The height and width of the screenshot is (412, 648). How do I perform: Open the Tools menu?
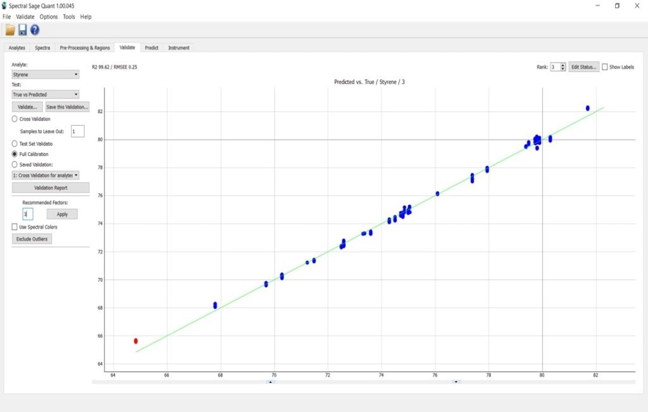[69, 17]
